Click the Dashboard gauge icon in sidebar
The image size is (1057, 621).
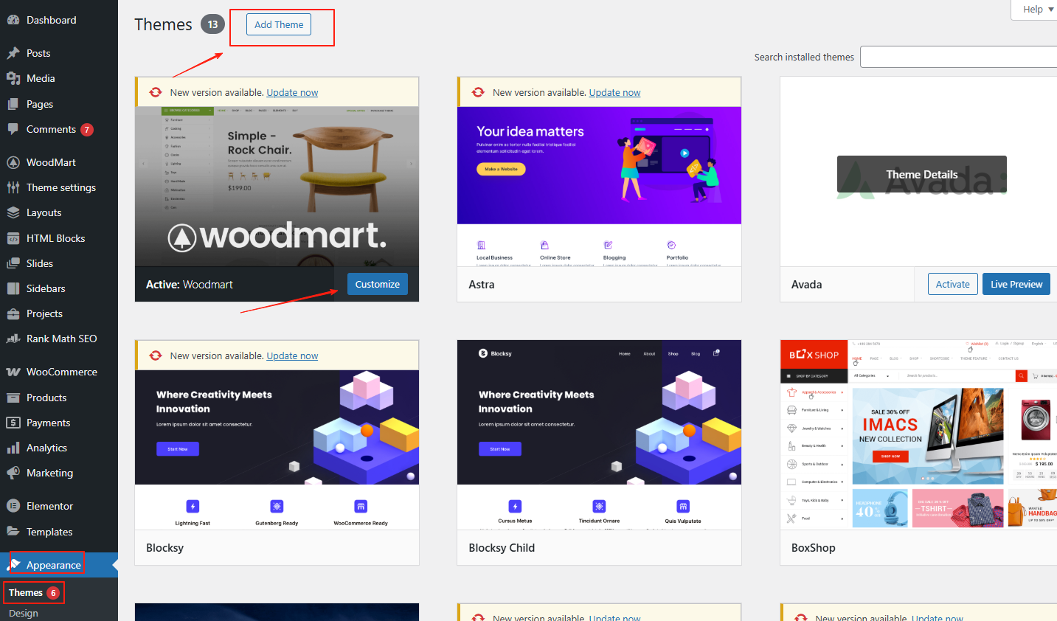[13, 21]
